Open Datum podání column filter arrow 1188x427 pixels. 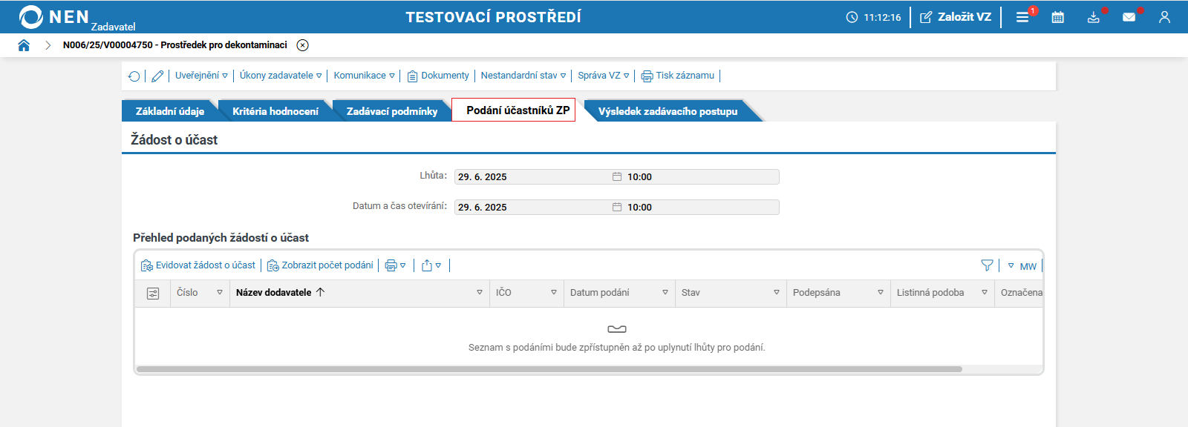[665, 293]
